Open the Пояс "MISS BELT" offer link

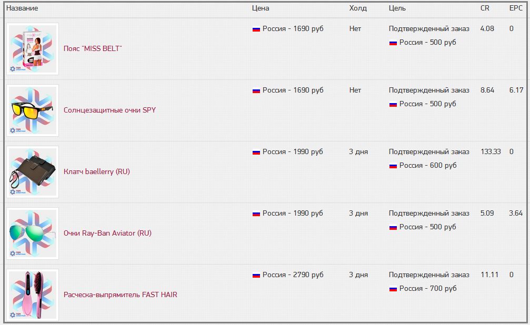93,48
